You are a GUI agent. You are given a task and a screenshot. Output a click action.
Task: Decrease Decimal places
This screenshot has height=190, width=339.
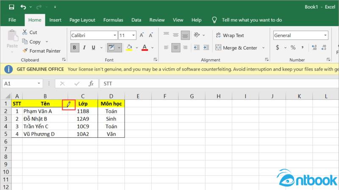click(x=324, y=48)
